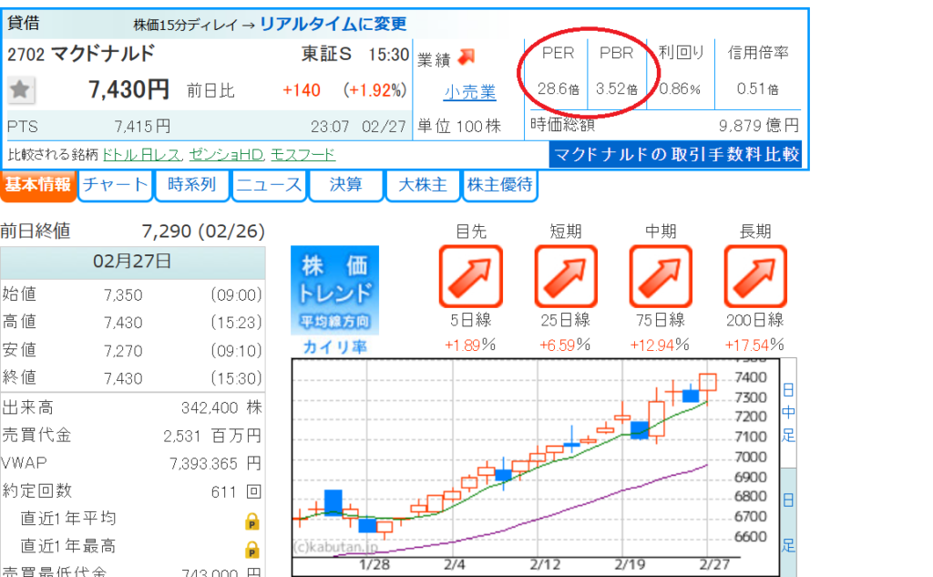
Task: Open the 時系列 tab
Action: click(x=191, y=185)
